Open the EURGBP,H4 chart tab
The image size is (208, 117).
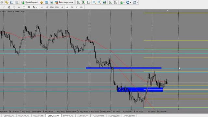pyautogui.click(x=83, y=116)
